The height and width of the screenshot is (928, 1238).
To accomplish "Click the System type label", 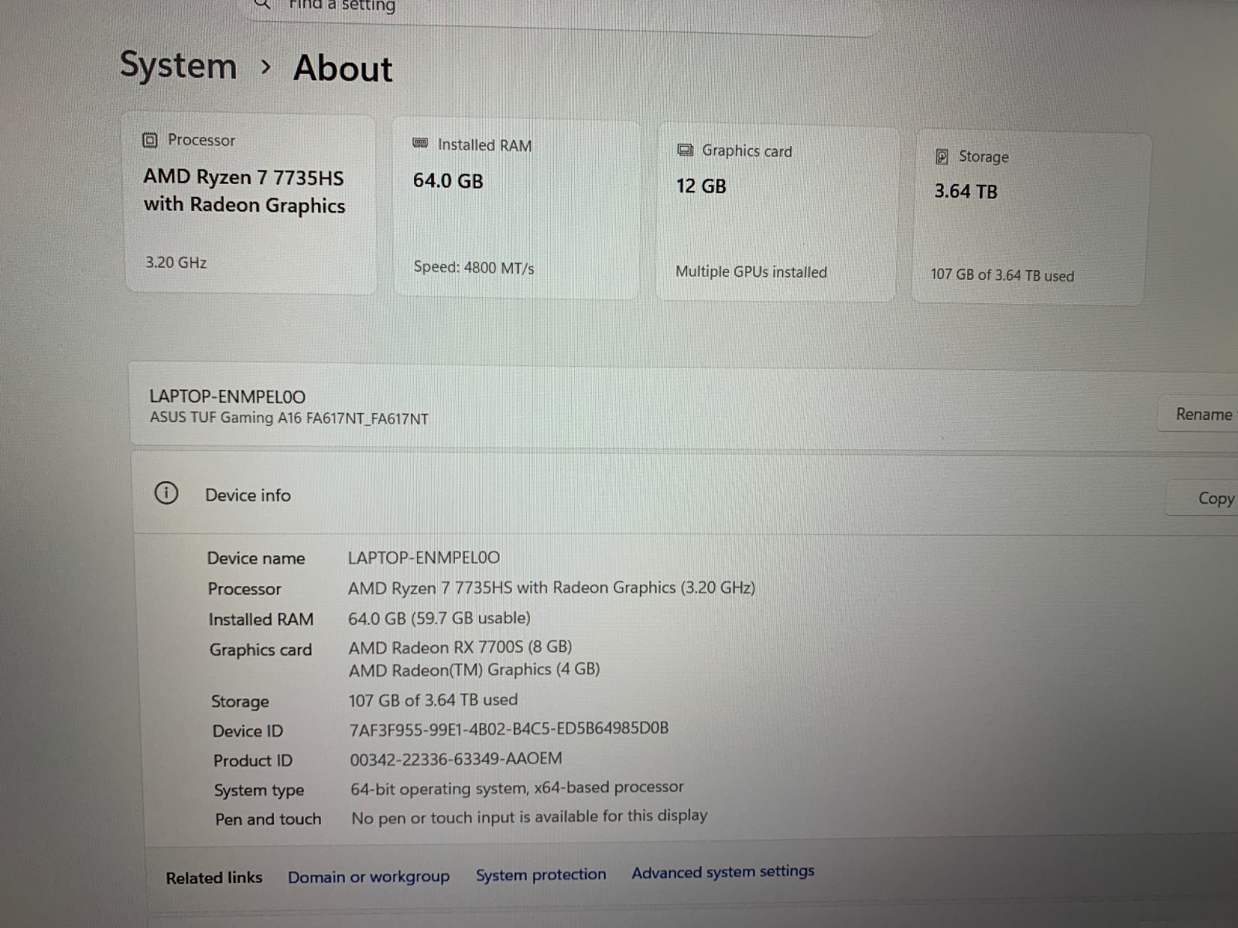I will [x=259, y=790].
